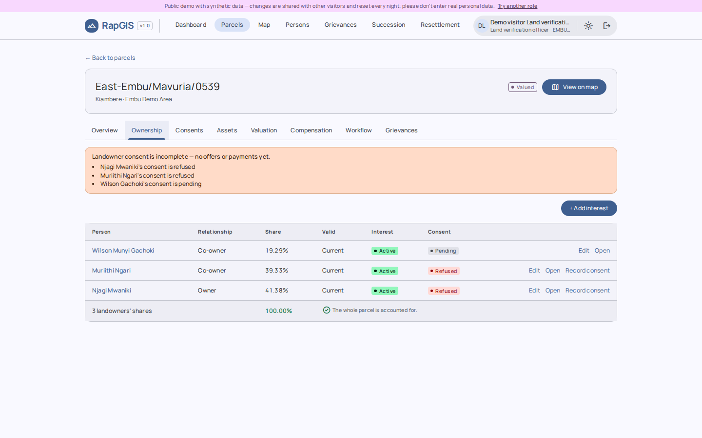Click the sign-out arrow icon

(607, 26)
